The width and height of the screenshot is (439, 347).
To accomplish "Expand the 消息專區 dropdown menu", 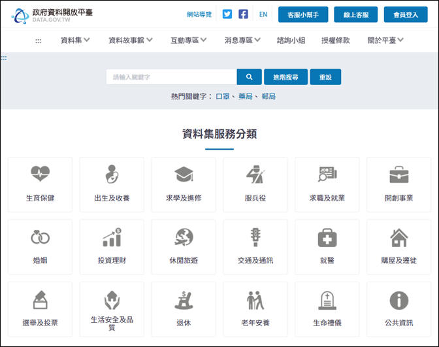I will pyautogui.click(x=242, y=41).
